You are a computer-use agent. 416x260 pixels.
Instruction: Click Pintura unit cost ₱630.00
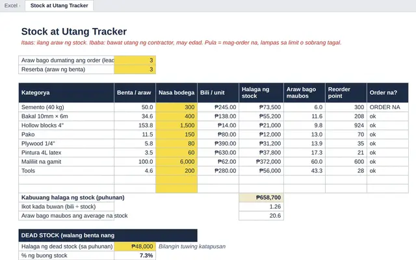[218, 153]
